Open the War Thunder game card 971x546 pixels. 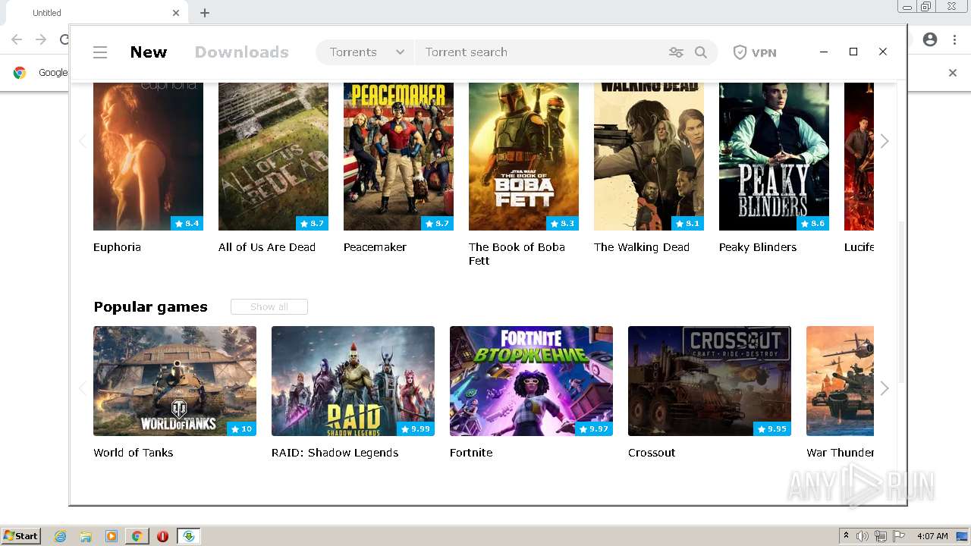[x=840, y=381]
